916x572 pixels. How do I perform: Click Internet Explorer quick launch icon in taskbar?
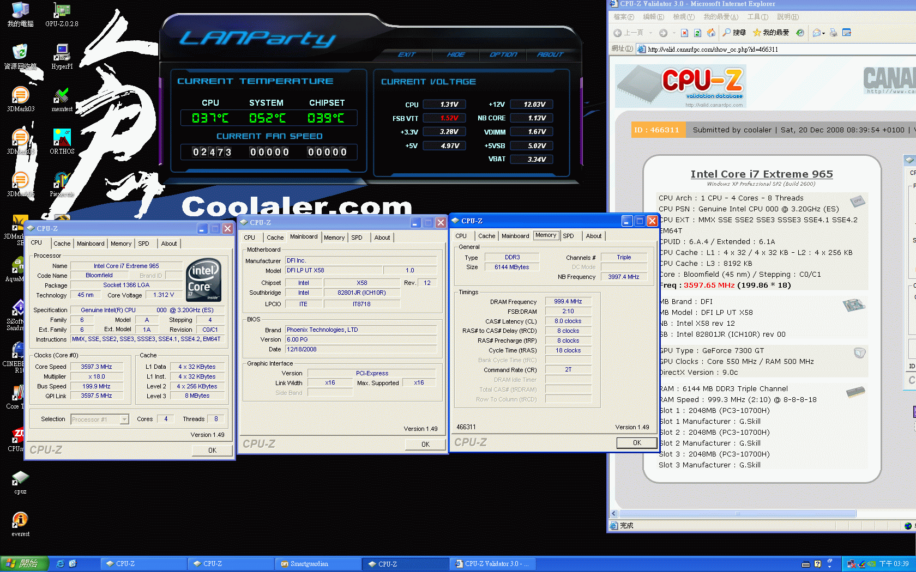pos(60,564)
